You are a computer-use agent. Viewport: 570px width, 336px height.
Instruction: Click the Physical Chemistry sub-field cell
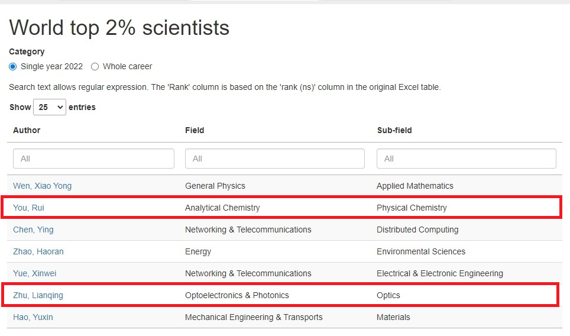click(412, 208)
